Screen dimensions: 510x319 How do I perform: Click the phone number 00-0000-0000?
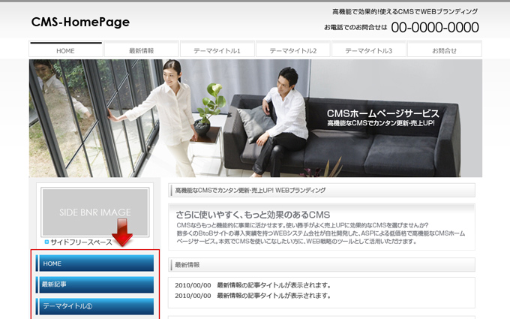click(434, 28)
